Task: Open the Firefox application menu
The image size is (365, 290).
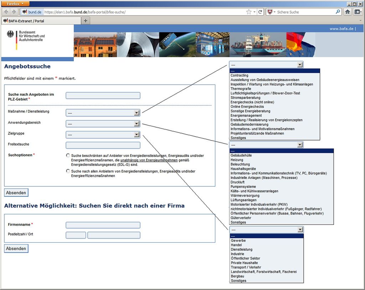Action: [15, 4]
